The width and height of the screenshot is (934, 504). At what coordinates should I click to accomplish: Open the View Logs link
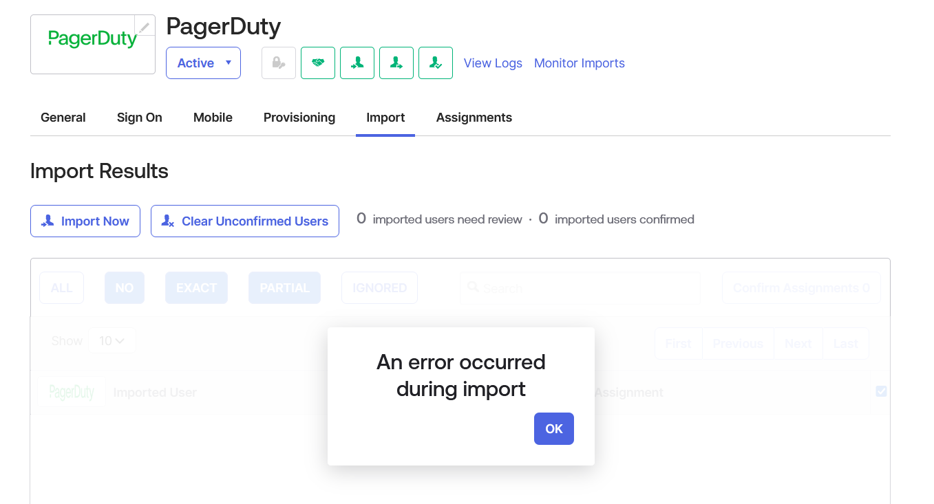tap(493, 63)
